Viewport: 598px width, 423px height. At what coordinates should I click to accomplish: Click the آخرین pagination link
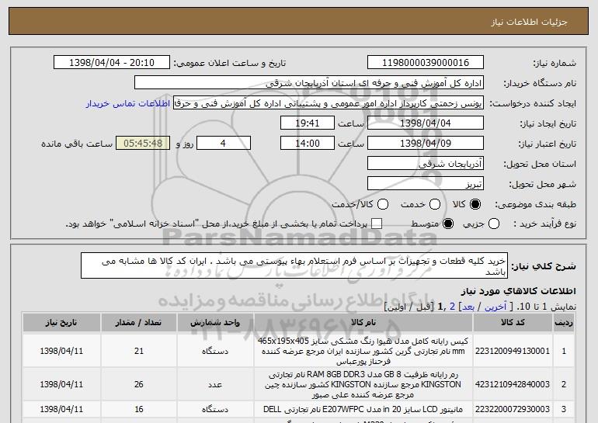tap(495, 307)
